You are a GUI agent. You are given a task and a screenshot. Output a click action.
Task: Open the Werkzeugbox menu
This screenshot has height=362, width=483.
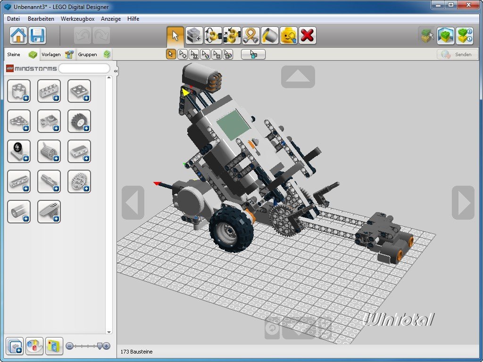pos(78,19)
